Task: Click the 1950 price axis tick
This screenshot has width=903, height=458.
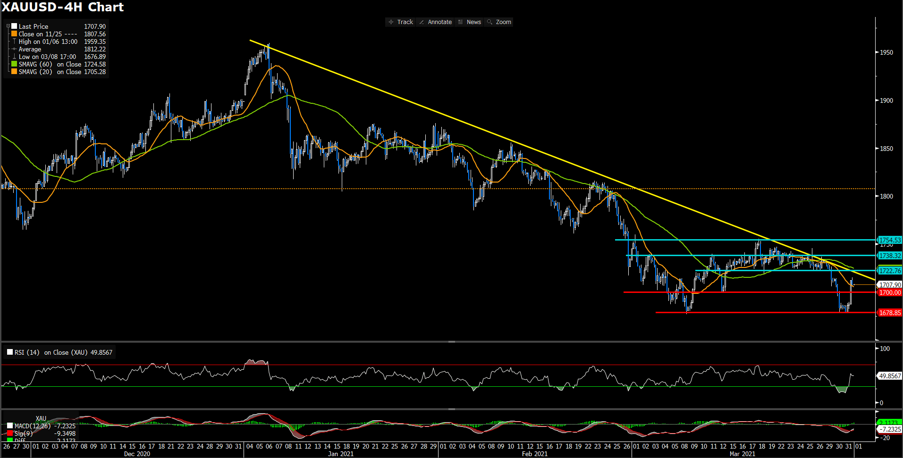Action: pos(886,52)
